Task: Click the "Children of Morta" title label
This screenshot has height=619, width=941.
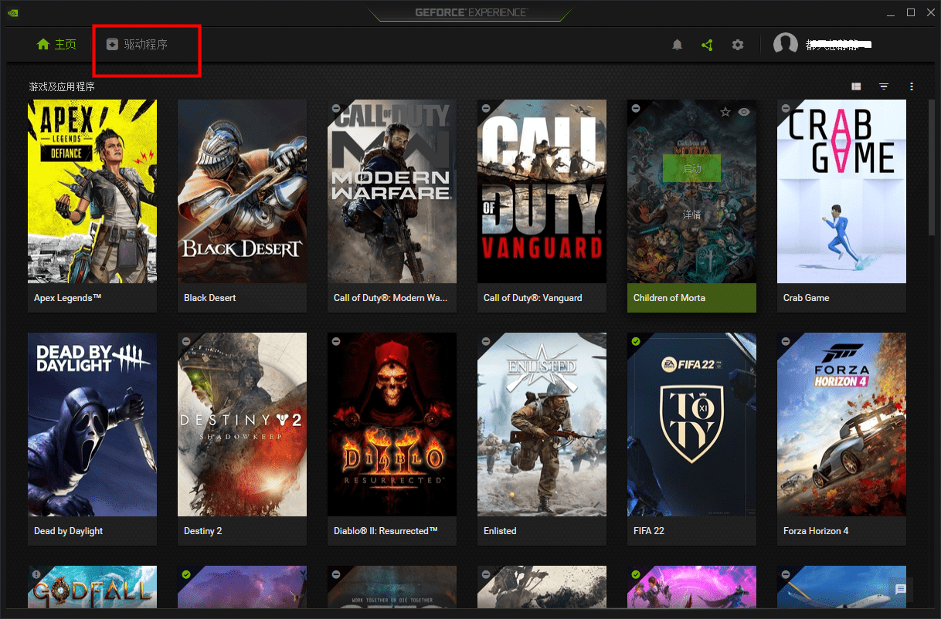Action: click(669, 298)
